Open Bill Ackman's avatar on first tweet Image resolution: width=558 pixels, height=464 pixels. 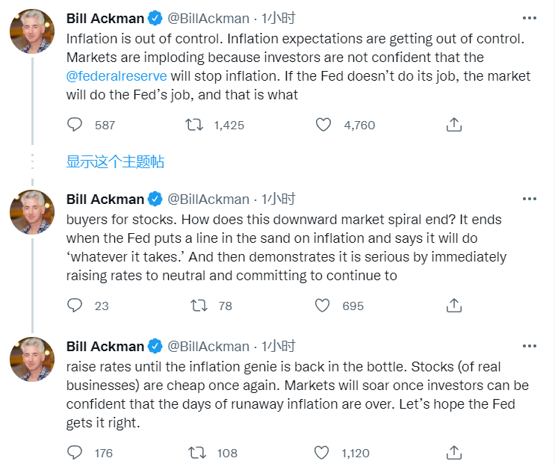[31, 32]
